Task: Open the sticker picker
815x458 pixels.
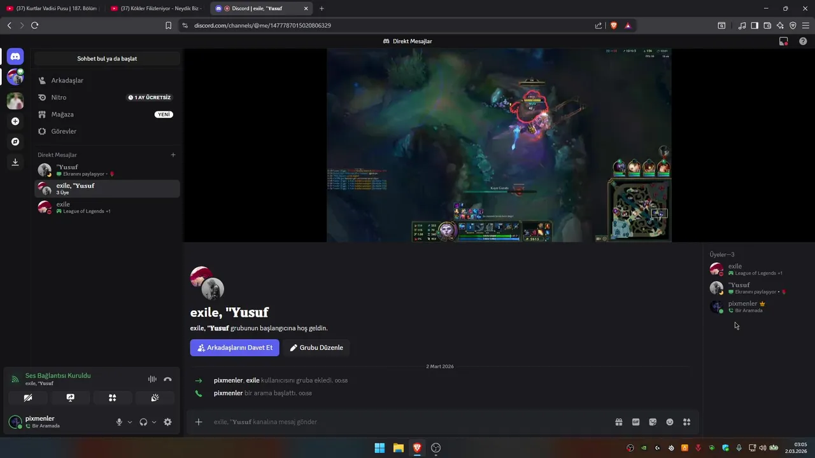Action: click(653, 422)
